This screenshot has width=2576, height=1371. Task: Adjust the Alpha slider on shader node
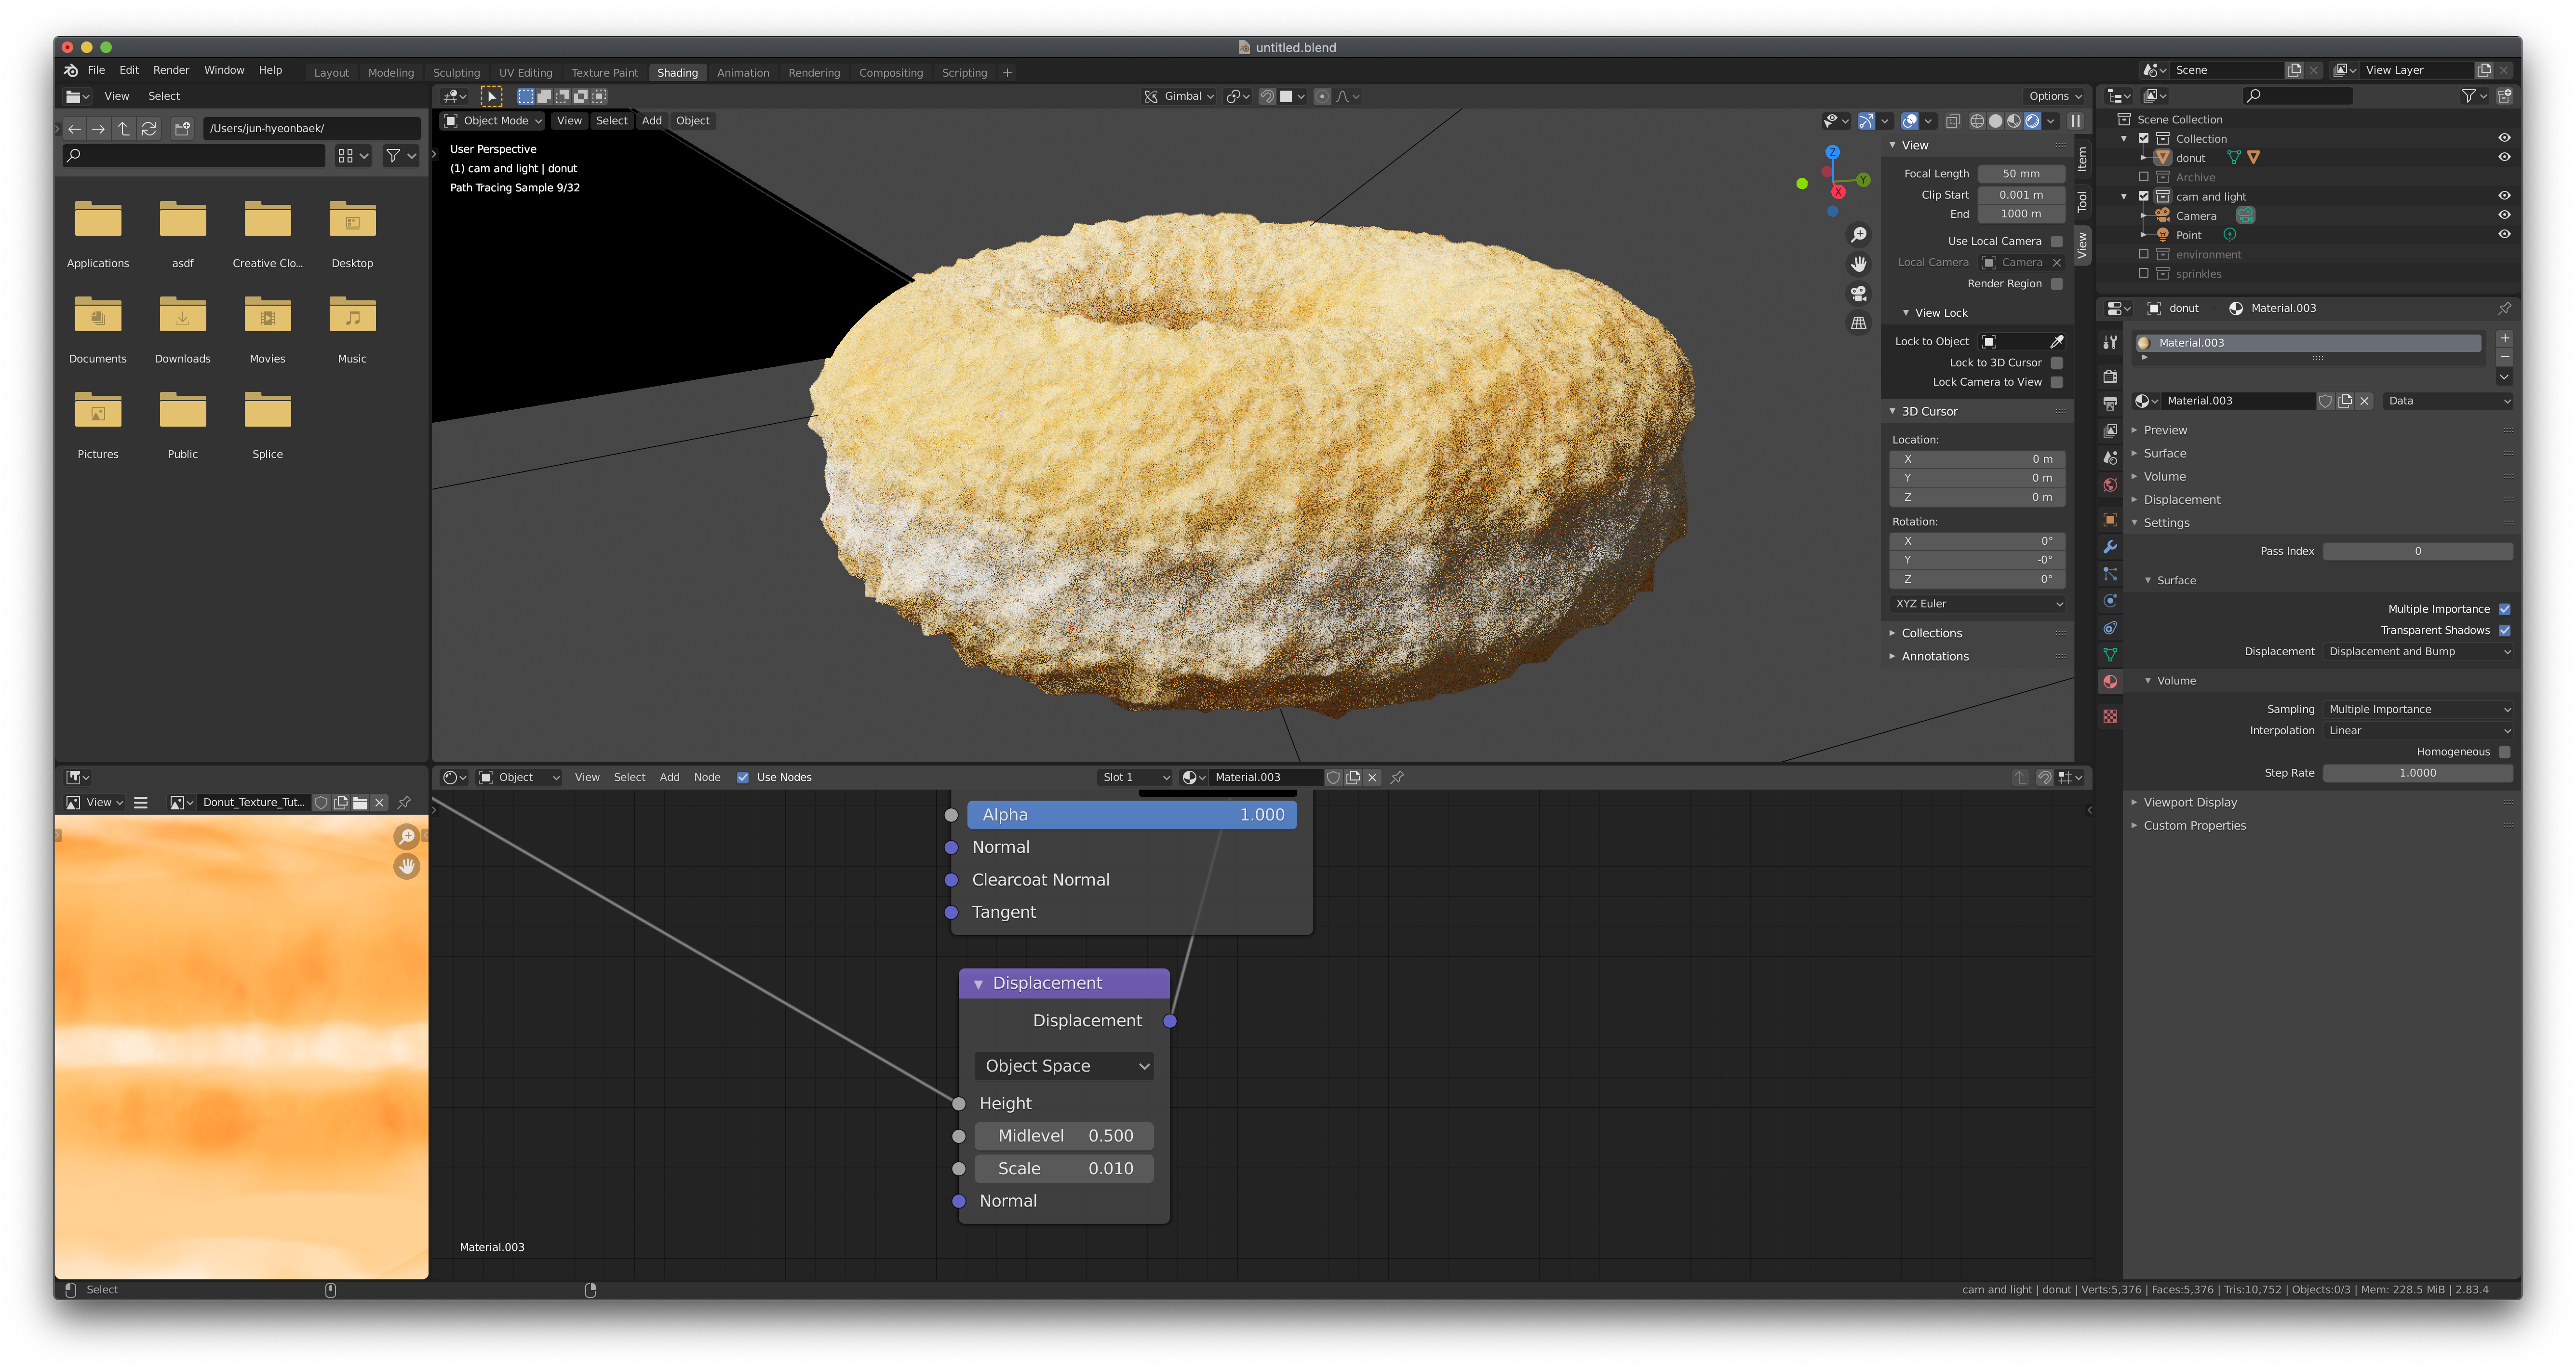point(1132,815)
